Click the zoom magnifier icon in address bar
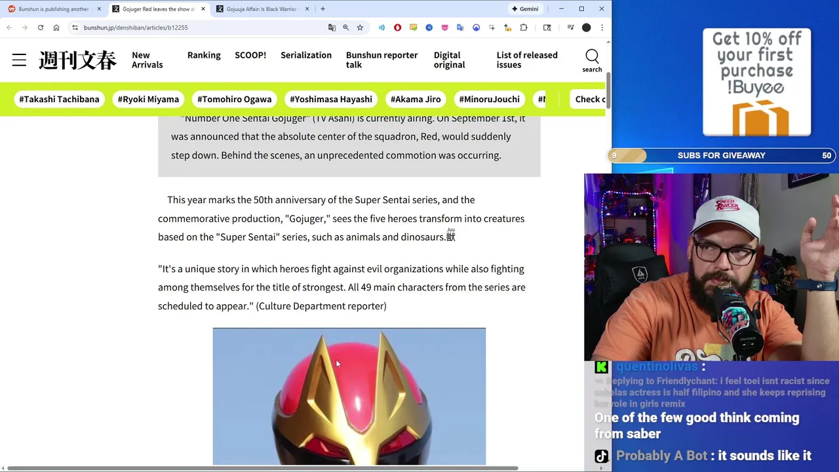 pyautogui.click(x=346, y=28)
